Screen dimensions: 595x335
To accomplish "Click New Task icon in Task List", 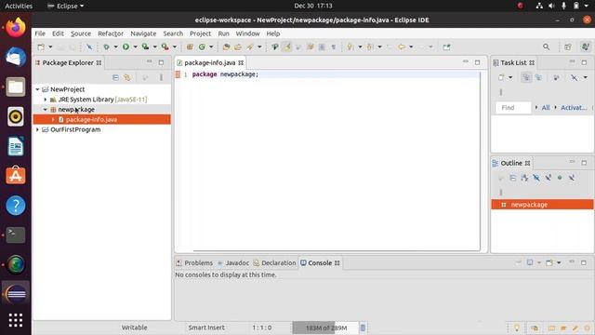I will pyautogui.click(x=501, y=77).
